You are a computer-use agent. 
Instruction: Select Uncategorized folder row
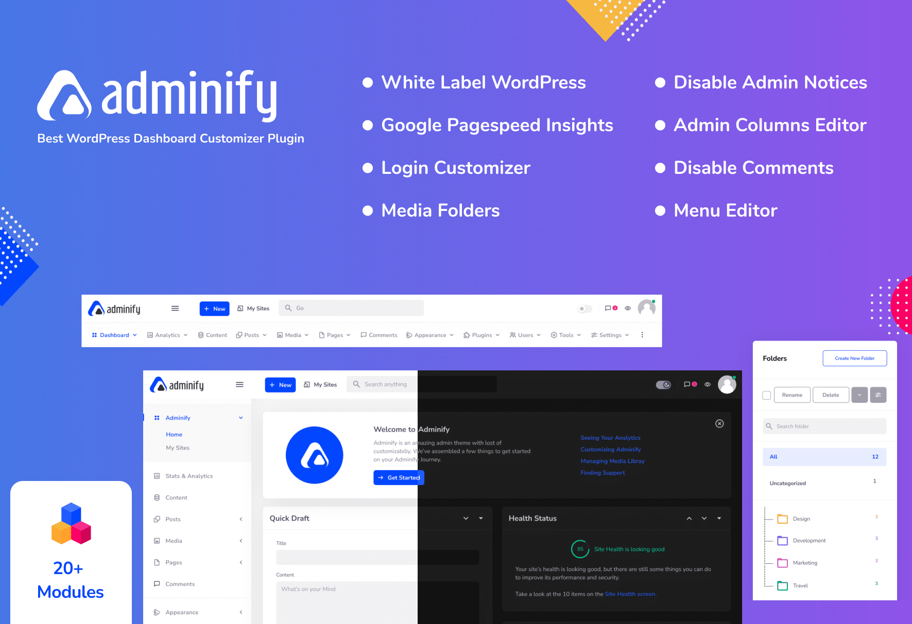click(824, 483)
